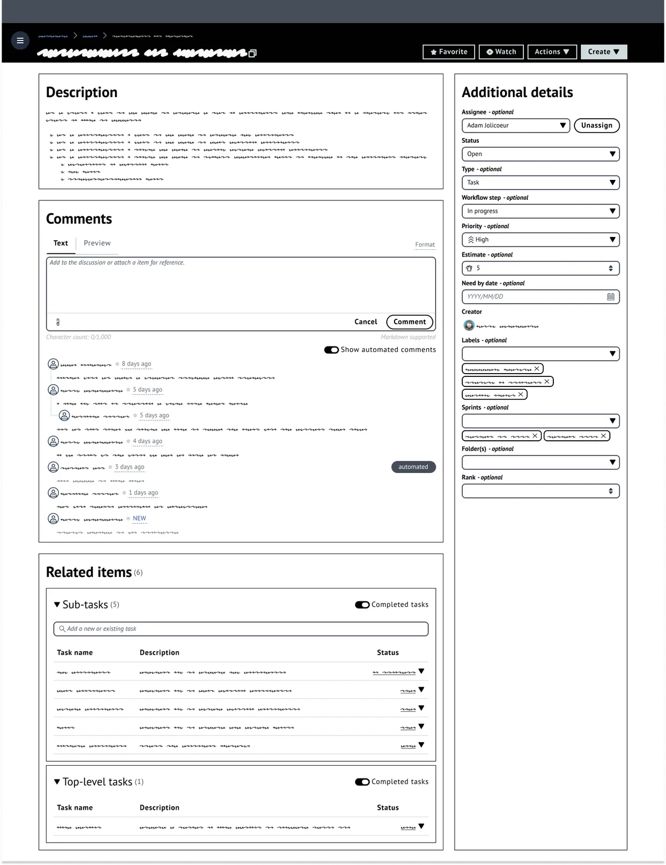666x865 pixels.
Task: Open the calendar picker for Need by date
Action: click(610, 296)
